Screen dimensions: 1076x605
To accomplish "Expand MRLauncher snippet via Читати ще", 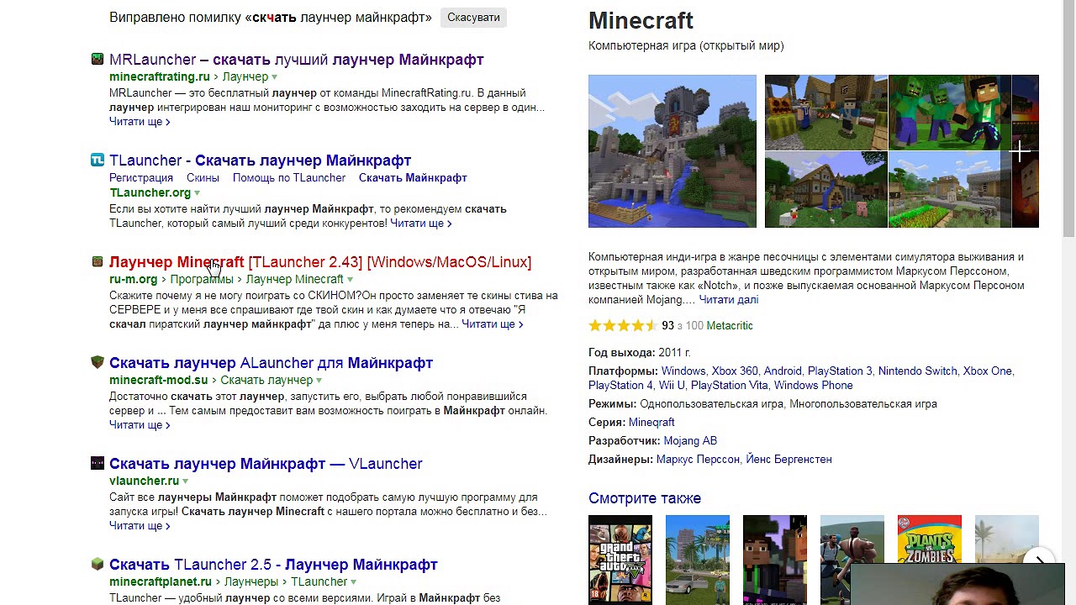I will pyautogui.click(x=140, y=122).
